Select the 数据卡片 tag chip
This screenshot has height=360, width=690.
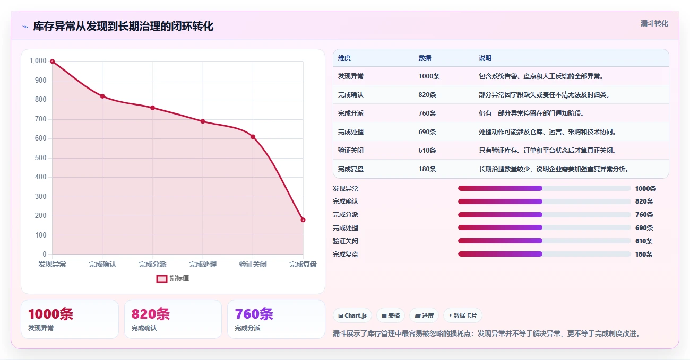click(463, 315)
